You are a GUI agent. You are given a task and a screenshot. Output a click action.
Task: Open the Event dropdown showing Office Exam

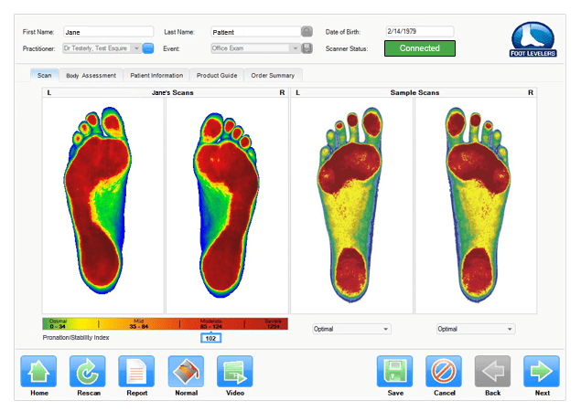tap(295, 48)
